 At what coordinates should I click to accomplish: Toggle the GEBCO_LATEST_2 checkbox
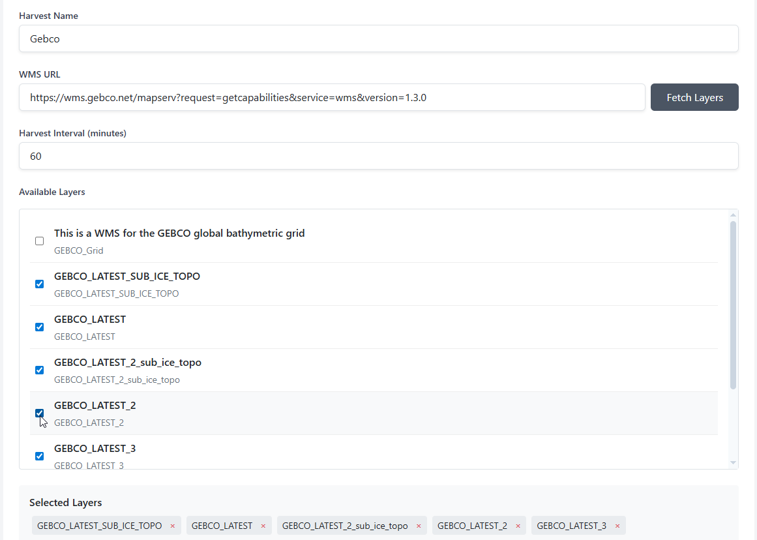[x=40, y=413]
